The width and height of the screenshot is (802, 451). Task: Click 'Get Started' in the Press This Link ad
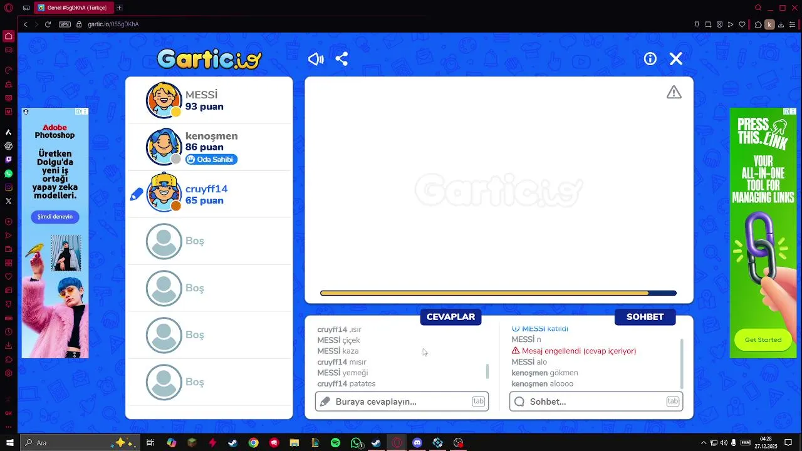click(x=763, y=340)
